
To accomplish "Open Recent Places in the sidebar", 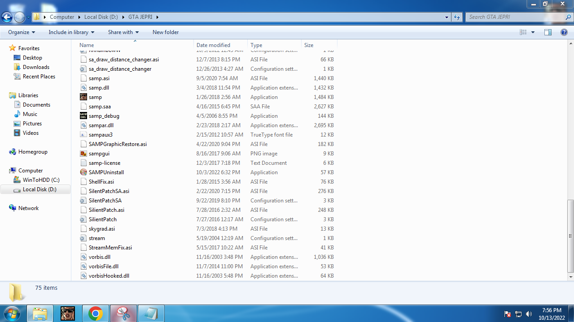I will (x=39, y=77).
